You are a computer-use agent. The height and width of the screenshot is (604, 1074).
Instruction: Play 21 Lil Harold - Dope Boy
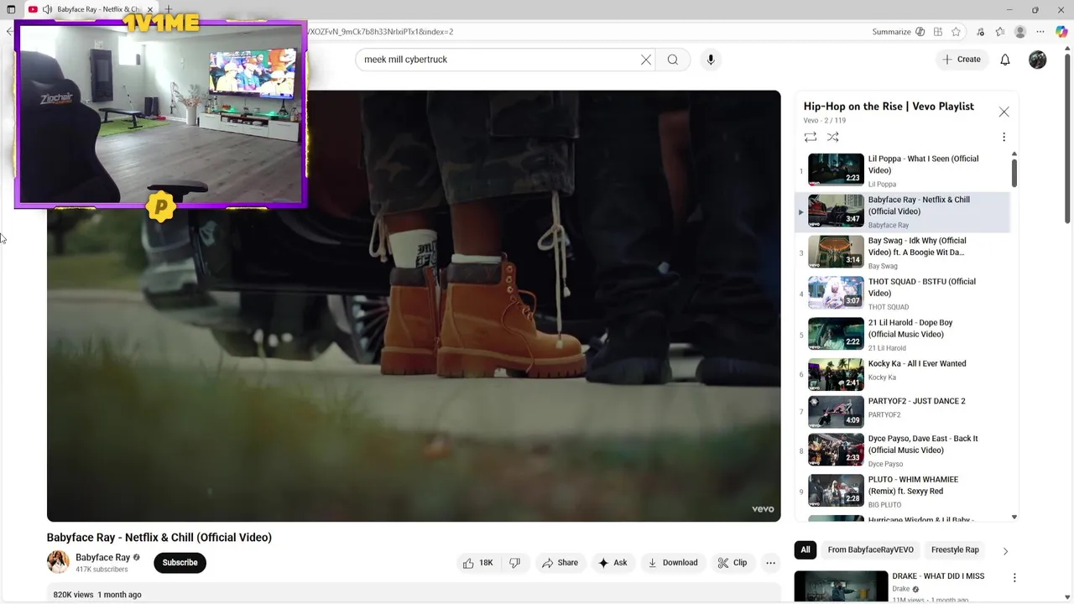905,334
